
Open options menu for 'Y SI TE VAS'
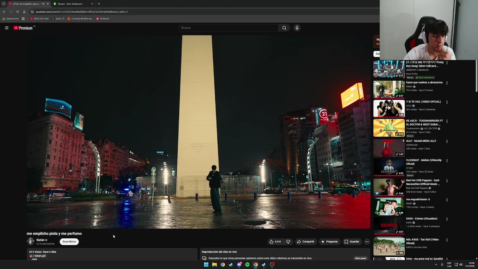447,102
